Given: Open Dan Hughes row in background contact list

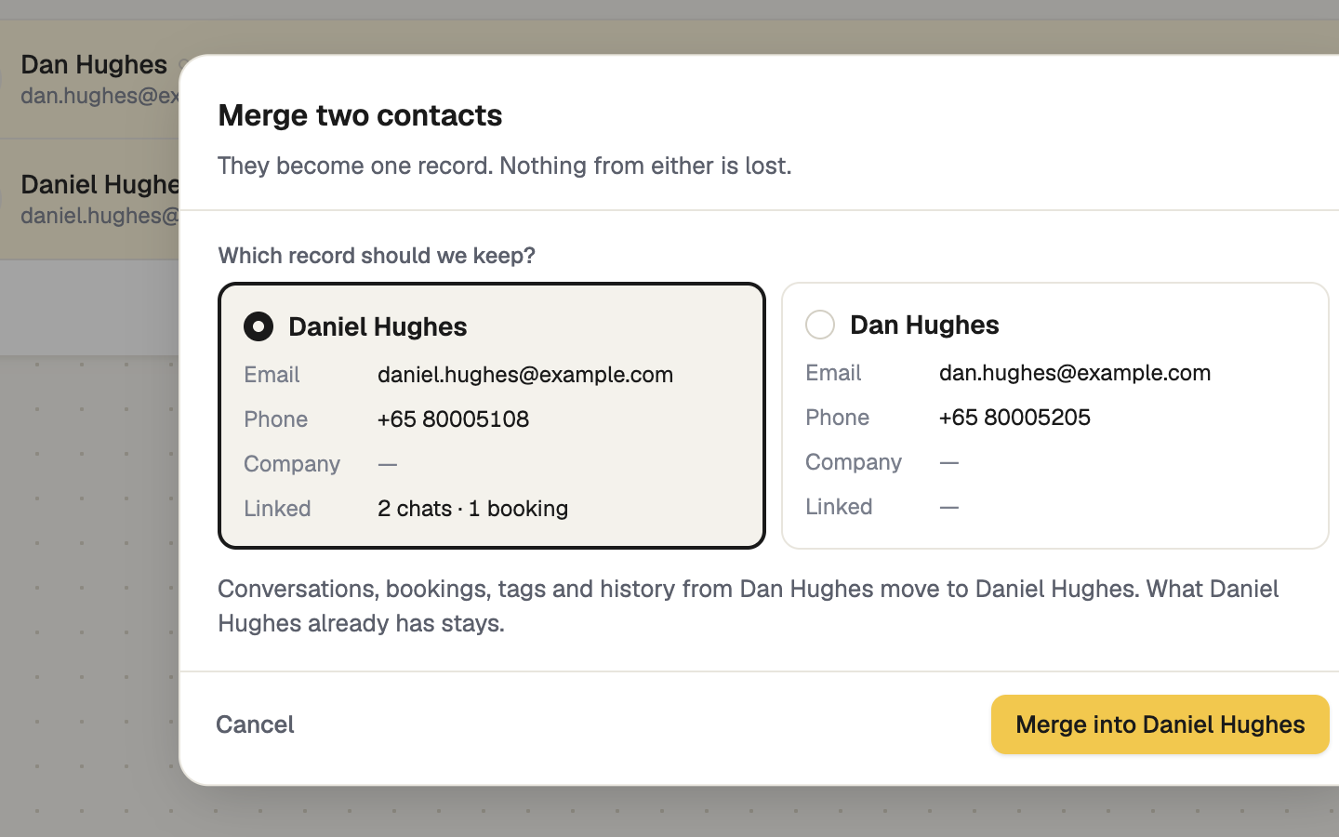Looking at the screenshot, I should [x=89, y=79].
